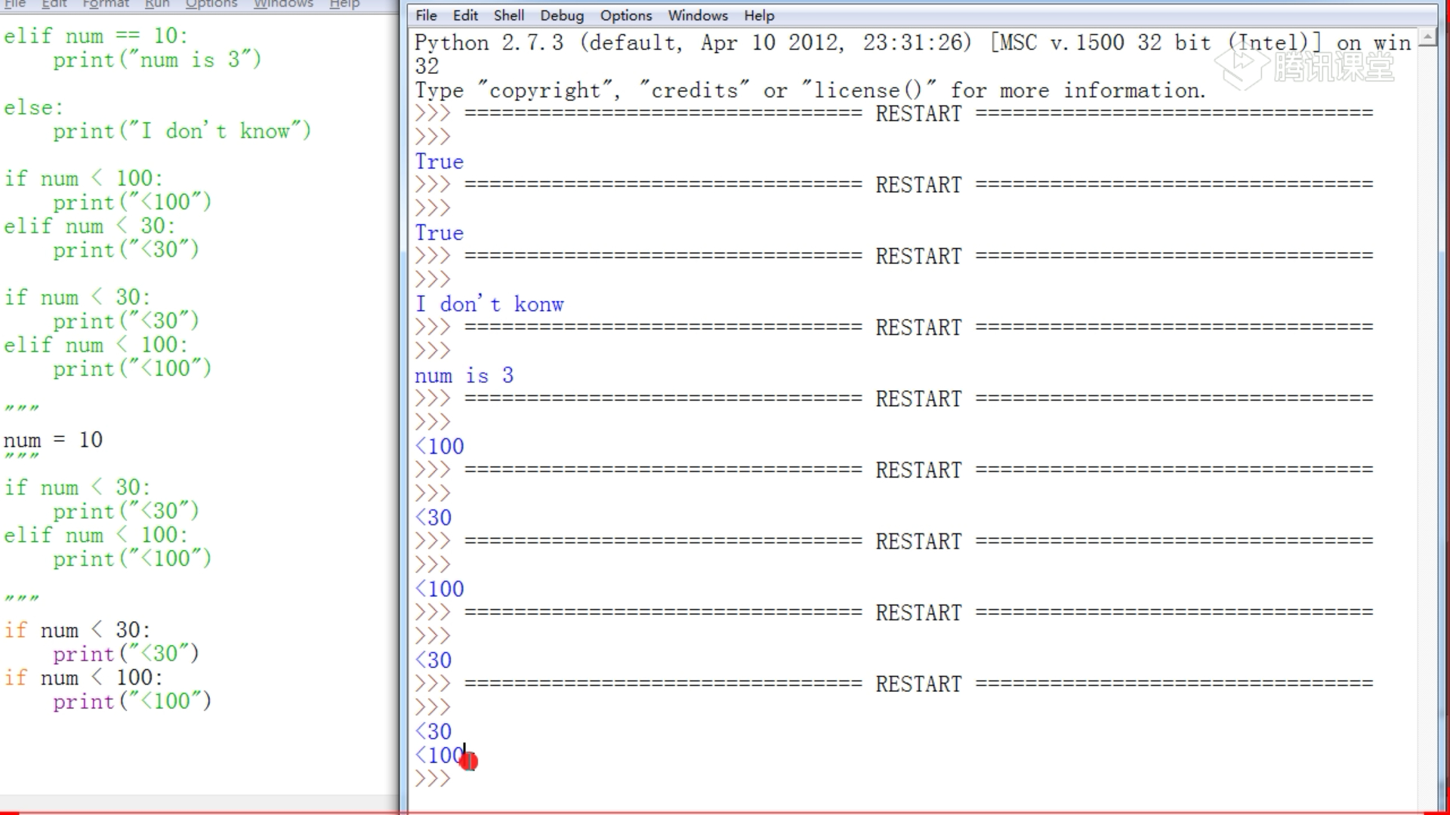The width and height of the screenshot is (1450, 815).
Task: Place cursor on 'num = 10' line
Action: click(x=53, y=440)
